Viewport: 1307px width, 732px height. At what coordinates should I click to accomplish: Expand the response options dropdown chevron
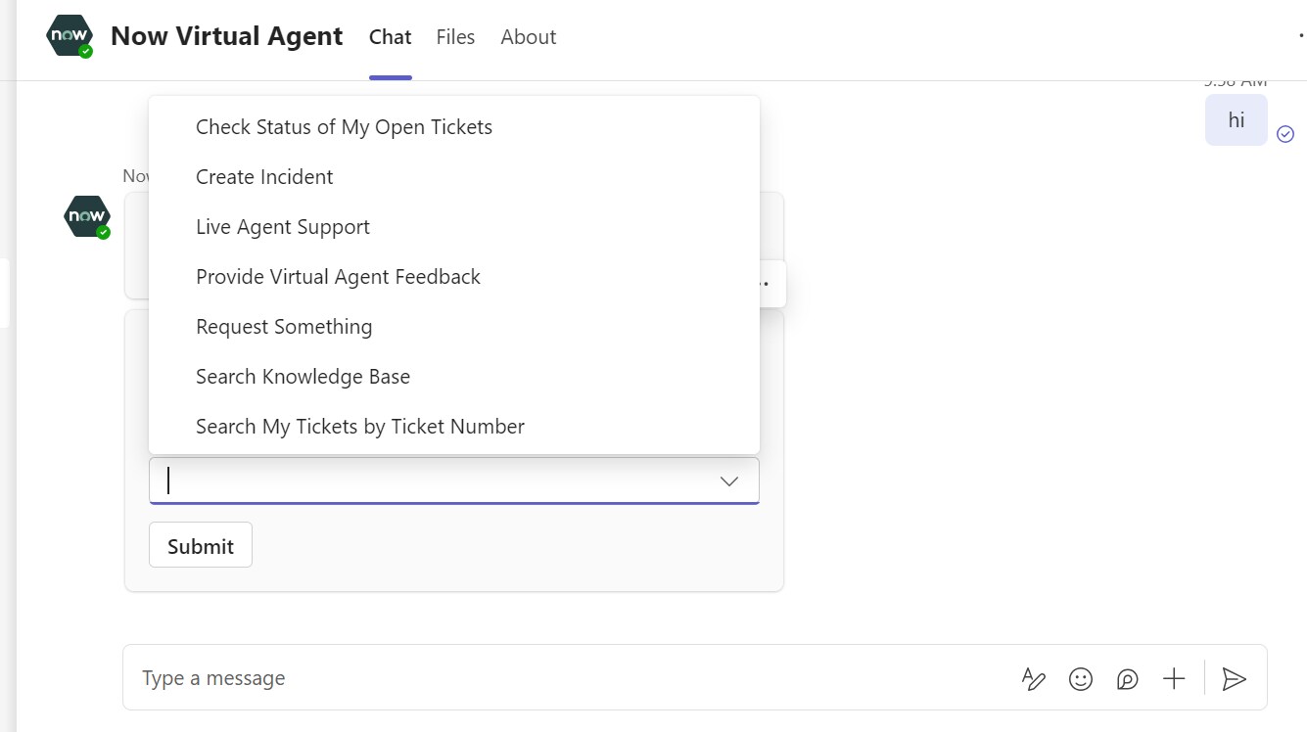point(728,480)
